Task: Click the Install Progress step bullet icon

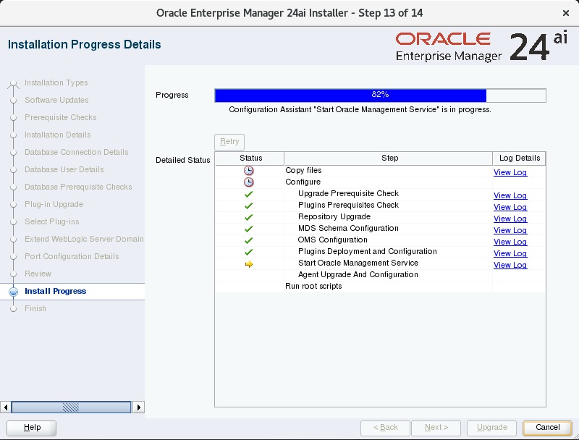Action: click(13, 292)
